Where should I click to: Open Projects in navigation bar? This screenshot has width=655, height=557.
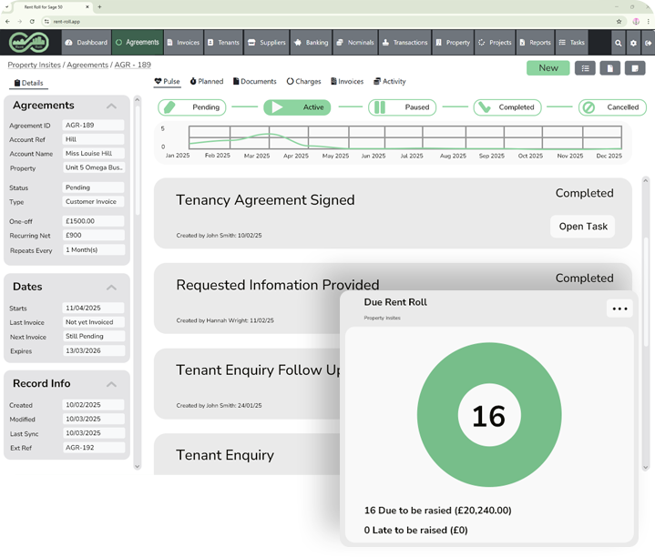(495, 43)
